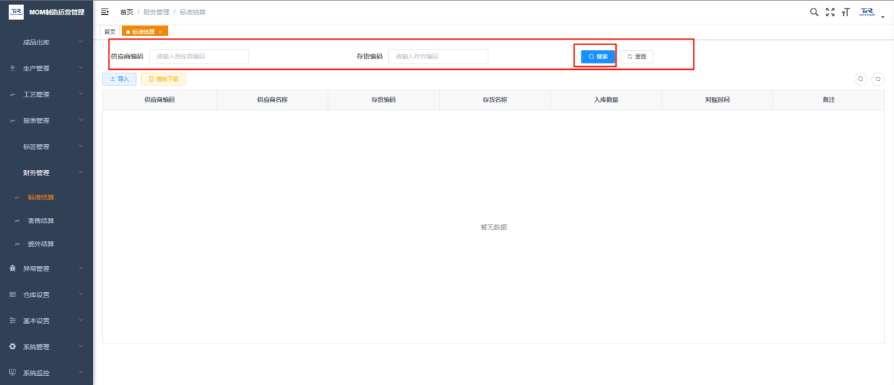Open the user menu dropdown caret

click(x=883, y=16)
